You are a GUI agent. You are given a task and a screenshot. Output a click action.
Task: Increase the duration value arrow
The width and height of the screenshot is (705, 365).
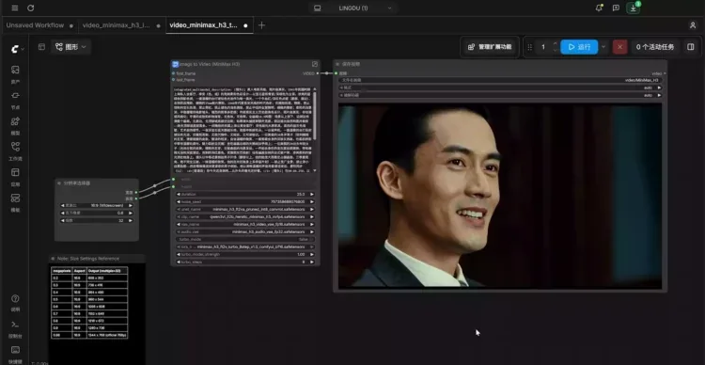(x=312, y=195)
